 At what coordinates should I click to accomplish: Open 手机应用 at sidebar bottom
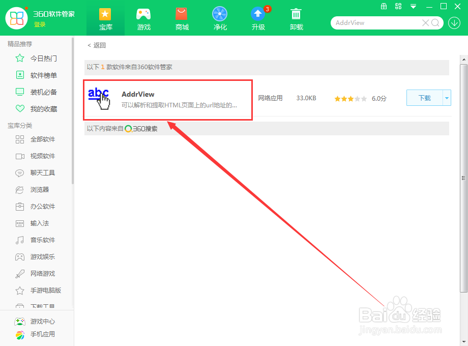click(43, 334)
